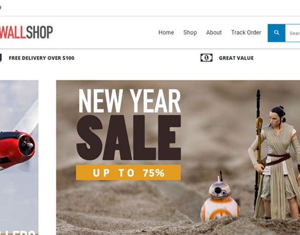Click the large SALE text
The height and width of the screenshot is (235, 300).
(x=128, y=138)
